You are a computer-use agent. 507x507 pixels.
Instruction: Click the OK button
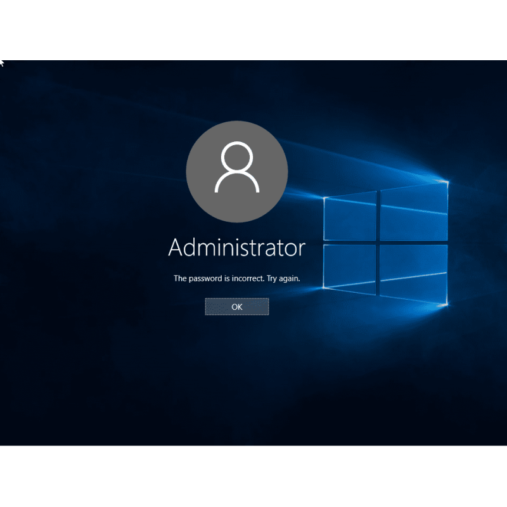[236, 307]
